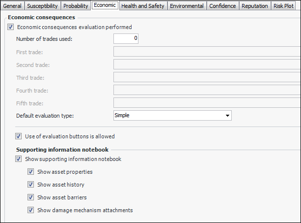This screenshot has height=223, width=301.
Task: Click the Third trade text field
Action: click(x=206, y=77)
